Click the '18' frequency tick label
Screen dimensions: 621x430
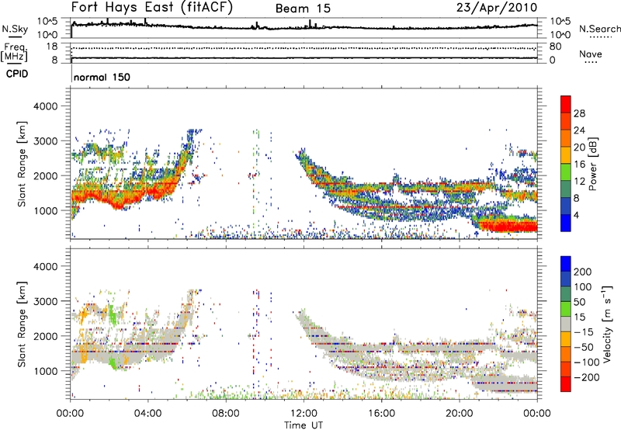tap(52, 47)
